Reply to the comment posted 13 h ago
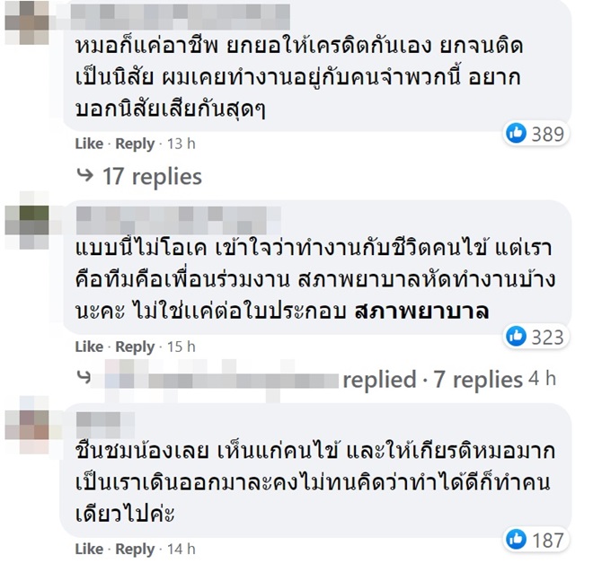593x563 pixels. [x=135, y=144]
